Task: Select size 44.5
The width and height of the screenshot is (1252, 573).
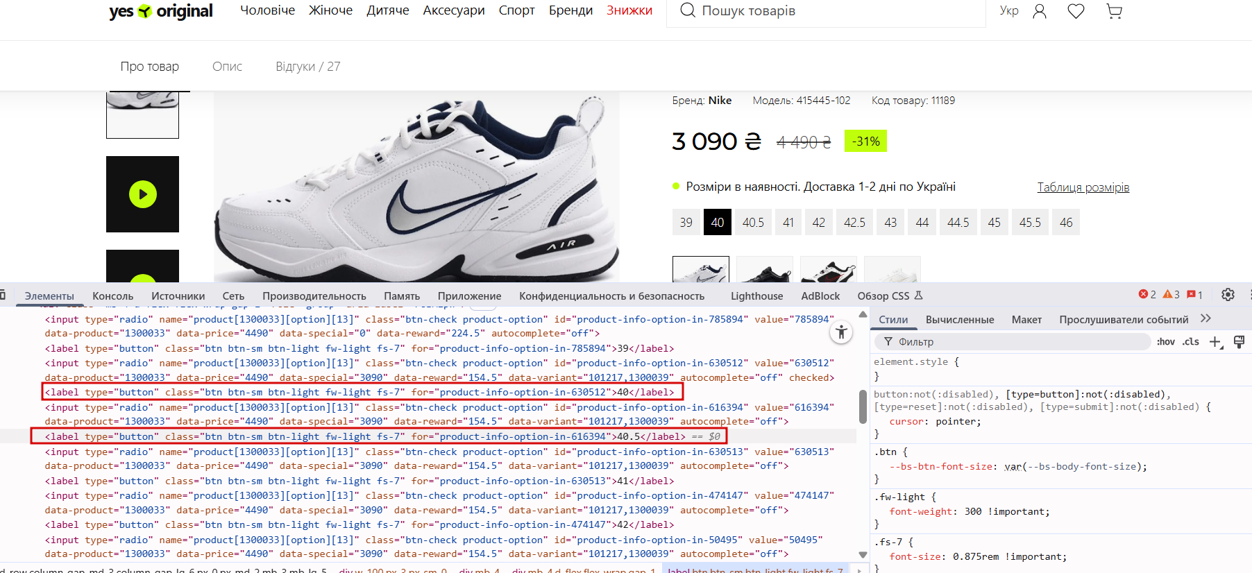Action: tap(958, 223)
